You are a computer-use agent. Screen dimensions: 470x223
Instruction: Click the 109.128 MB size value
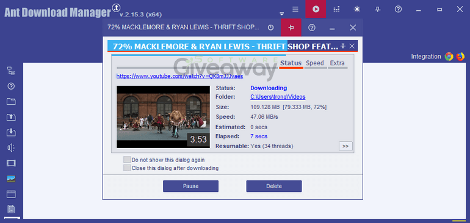[265, 107]
